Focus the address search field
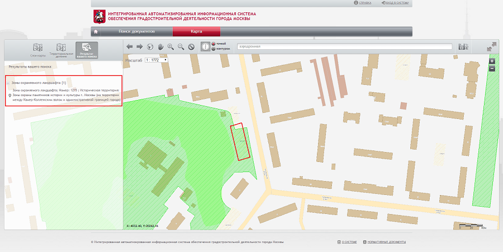Viewport: 503px width, 252px height. pos(344,46)
